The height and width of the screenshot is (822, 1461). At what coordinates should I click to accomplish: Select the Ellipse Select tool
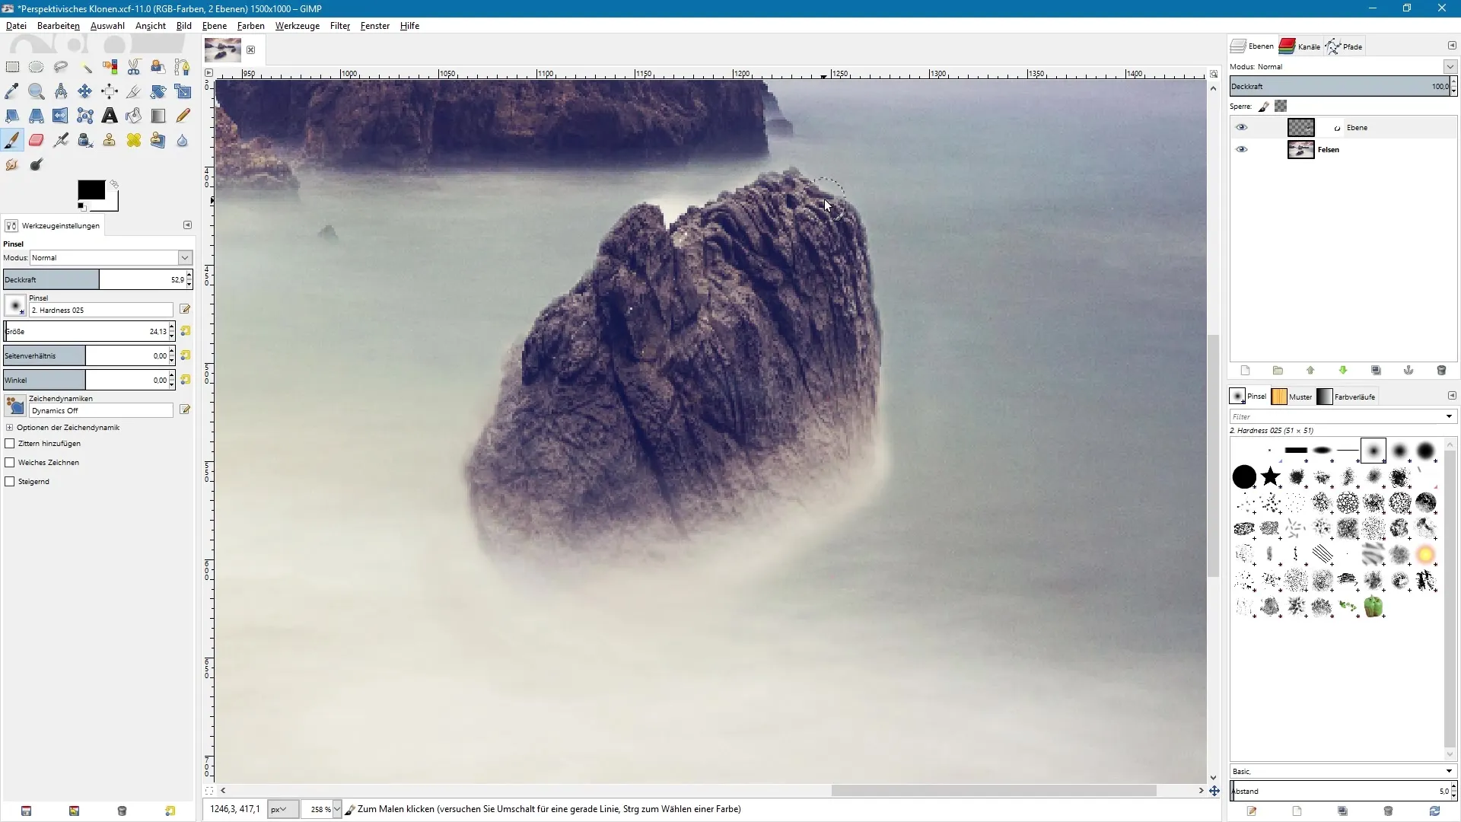click(37, 67)
